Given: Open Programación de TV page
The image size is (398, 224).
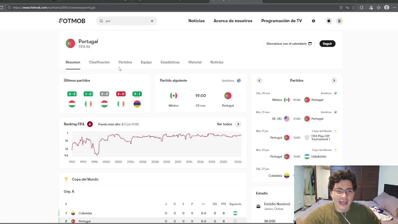Looking at the screenshot, I should [281, 21].
